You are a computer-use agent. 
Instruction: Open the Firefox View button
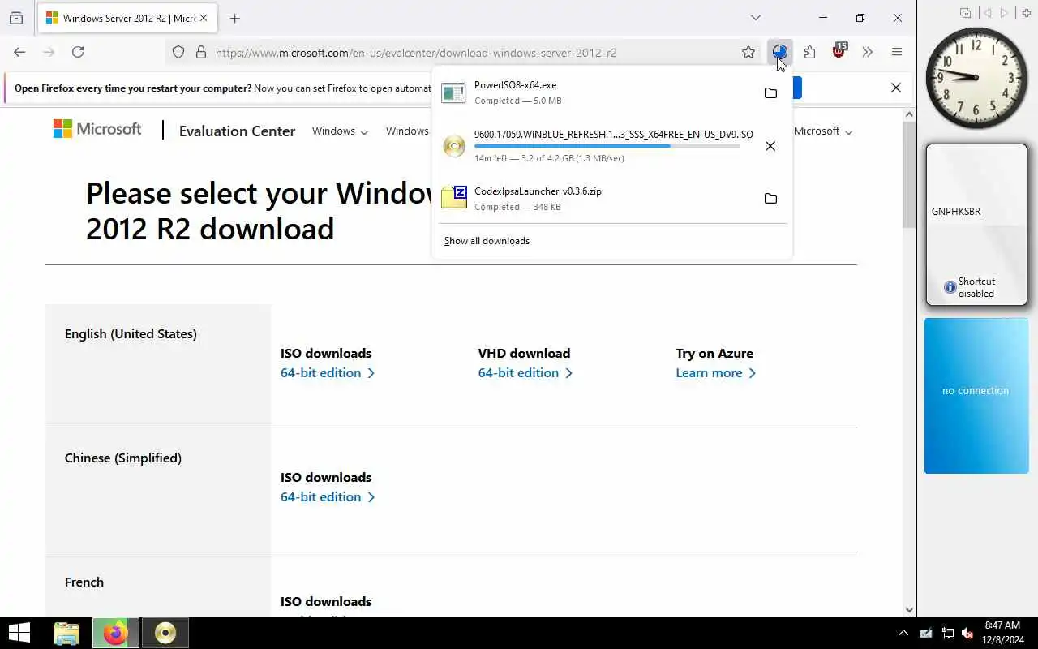point(16,18)
